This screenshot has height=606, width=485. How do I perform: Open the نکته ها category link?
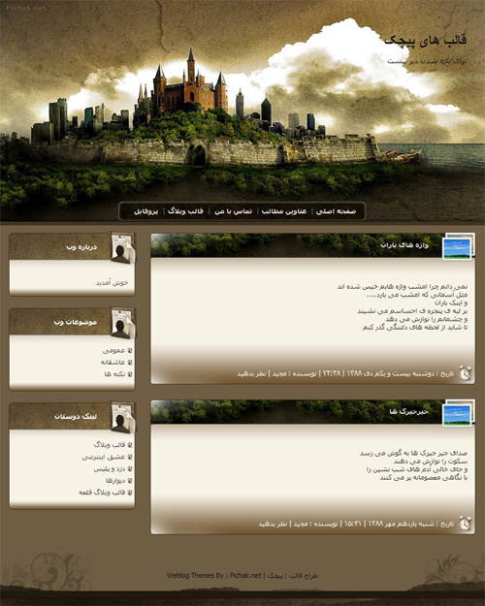click(x=114, y=374)
